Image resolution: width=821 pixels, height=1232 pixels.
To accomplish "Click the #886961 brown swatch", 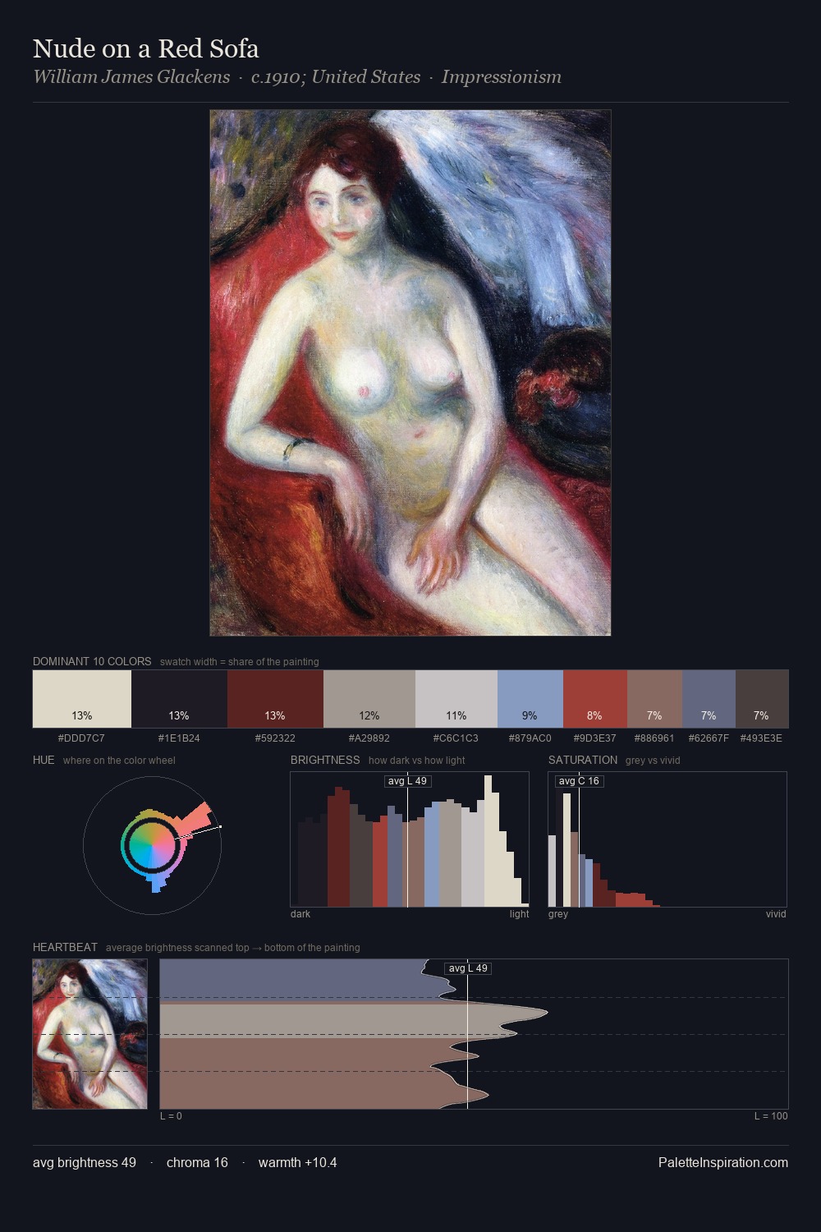I will point(654,699).
